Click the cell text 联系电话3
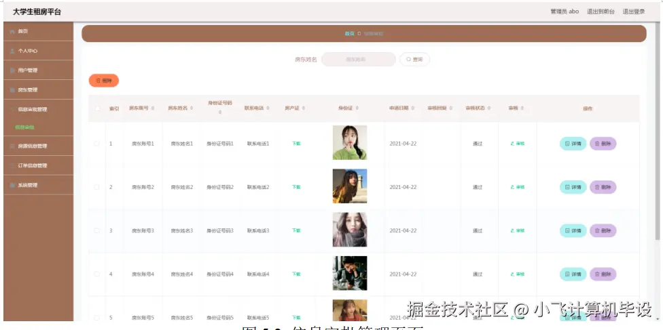Image resolution: width=663 pixels, height=330 pixels. (258, 230)
